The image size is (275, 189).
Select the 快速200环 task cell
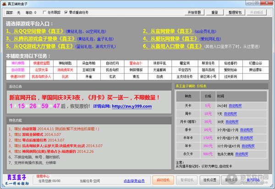coord(18,77)
